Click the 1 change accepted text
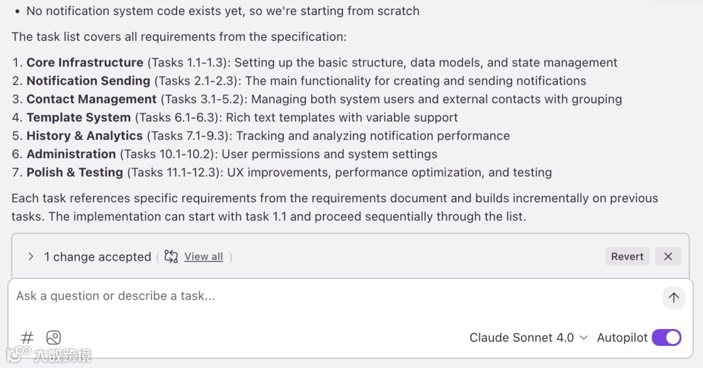Screen dimensions: 703x368 click(98, 257)
